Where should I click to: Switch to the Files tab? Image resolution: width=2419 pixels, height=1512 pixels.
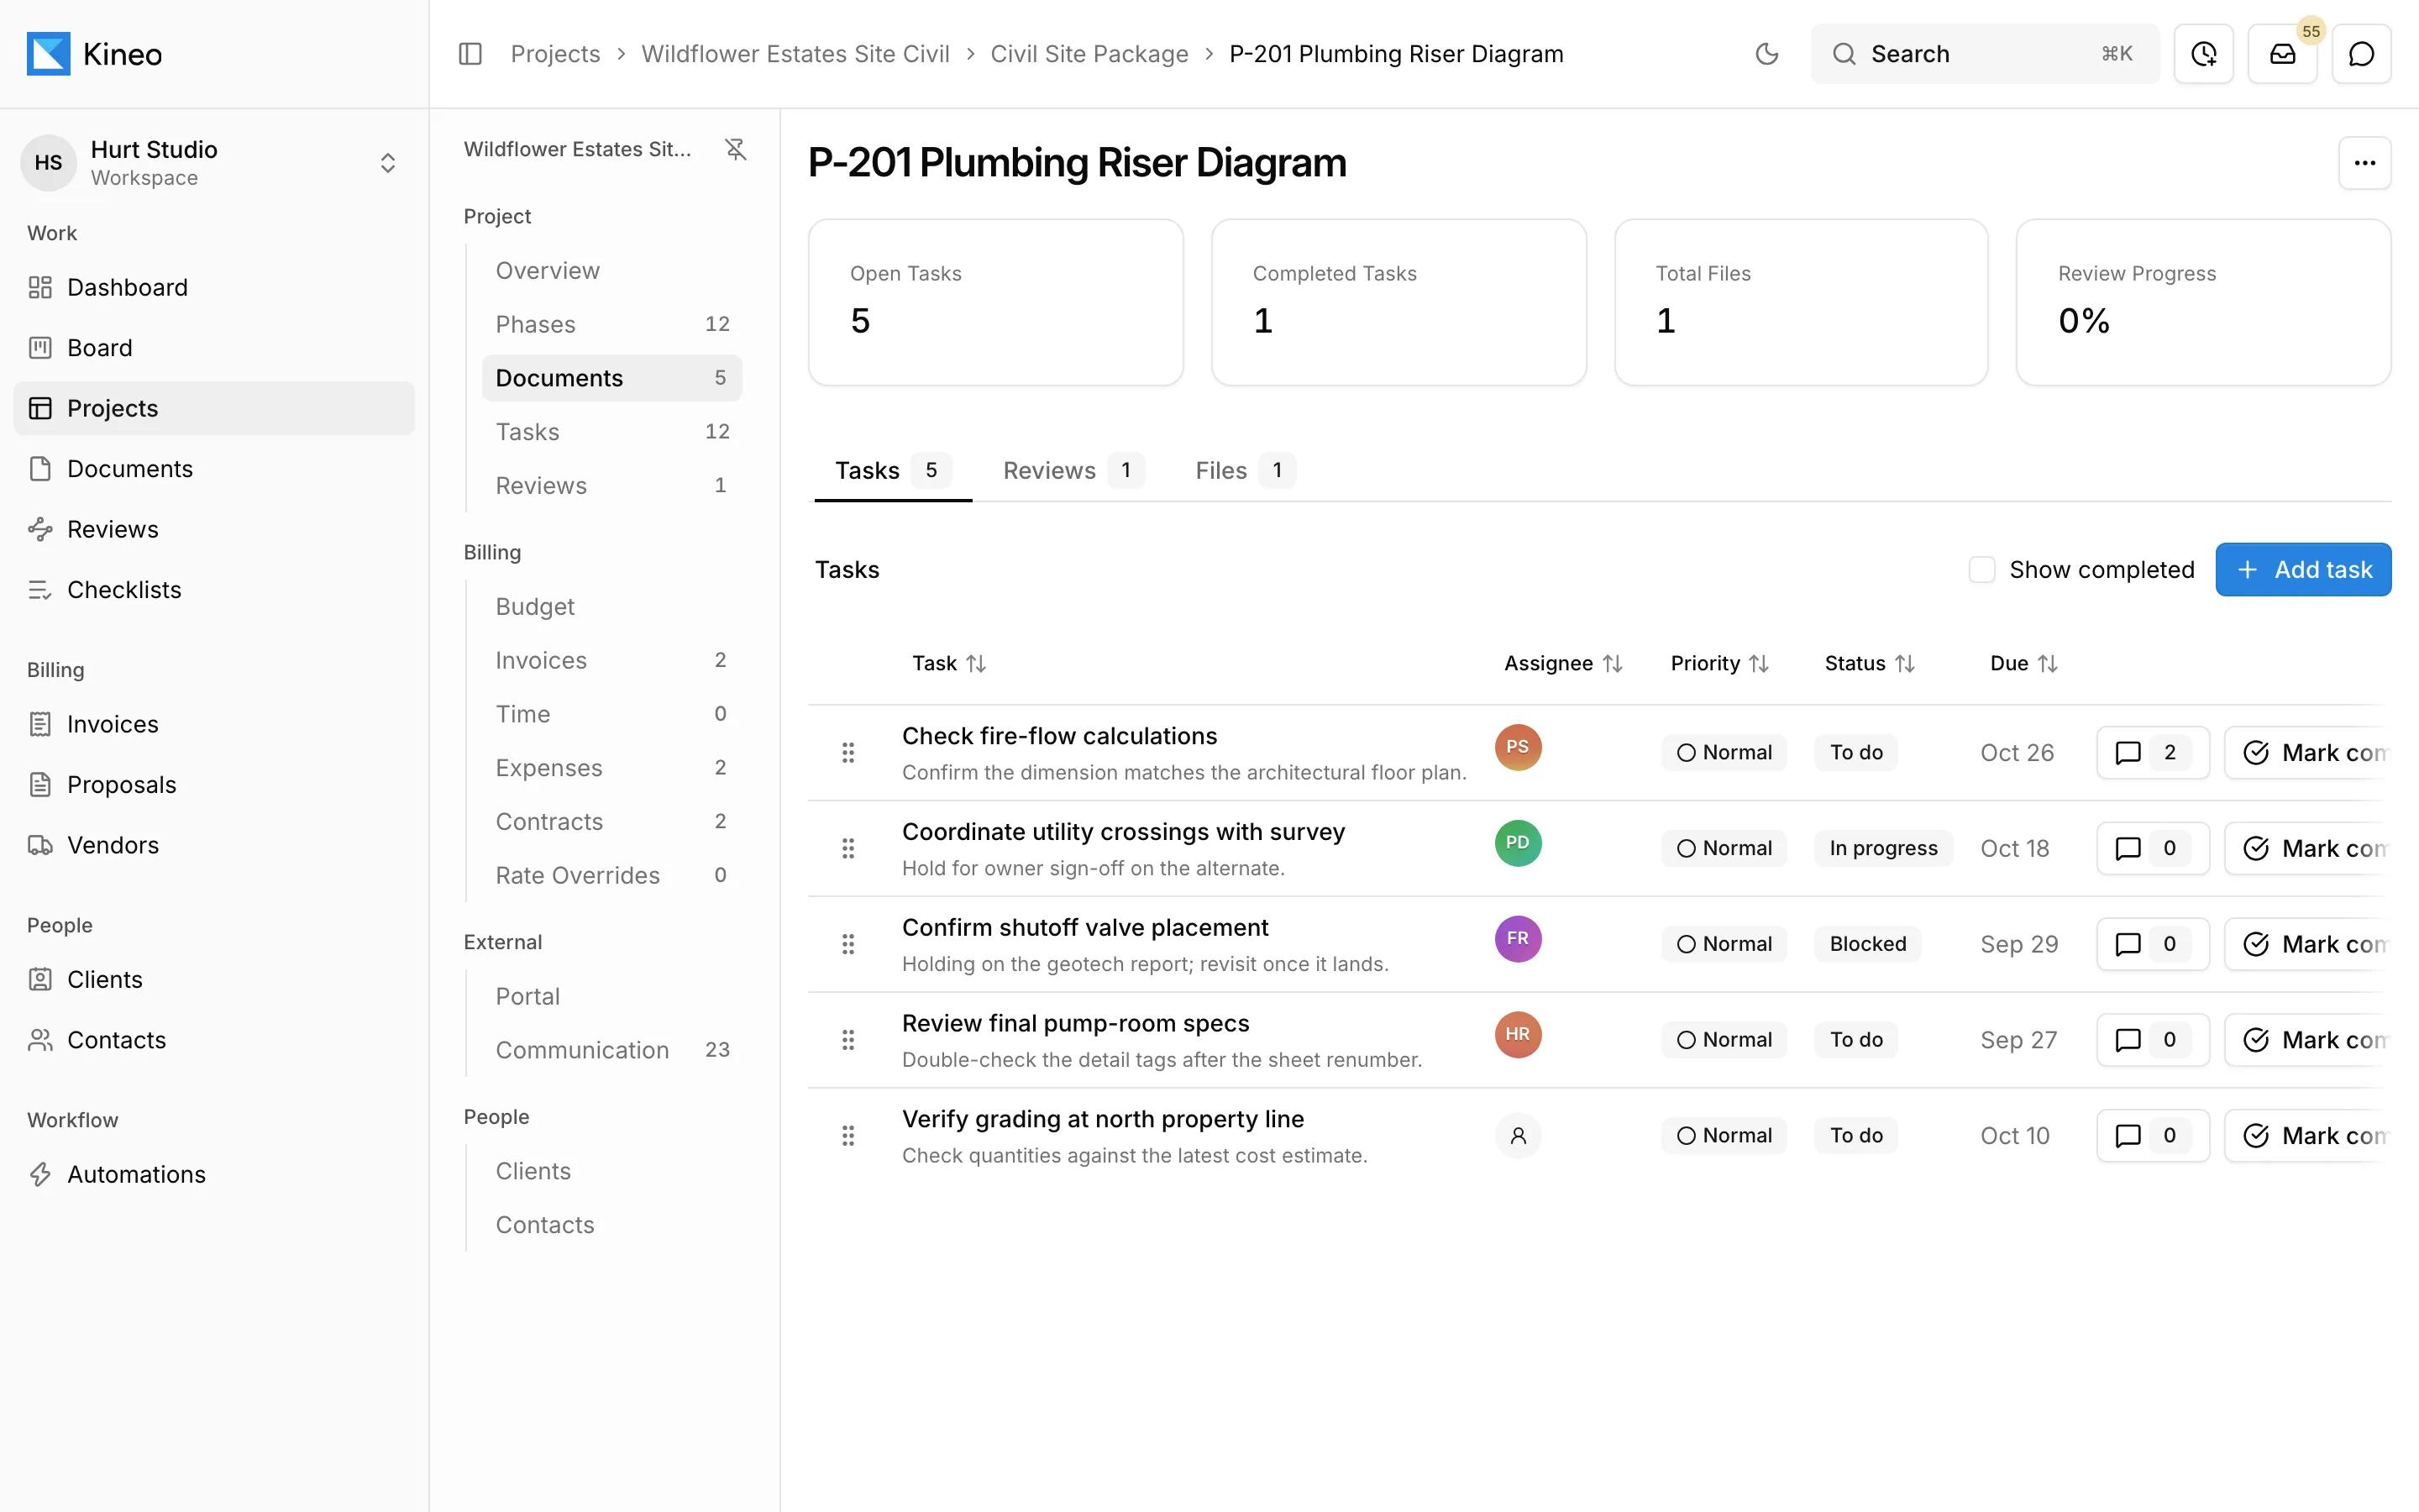point(1245,471)
